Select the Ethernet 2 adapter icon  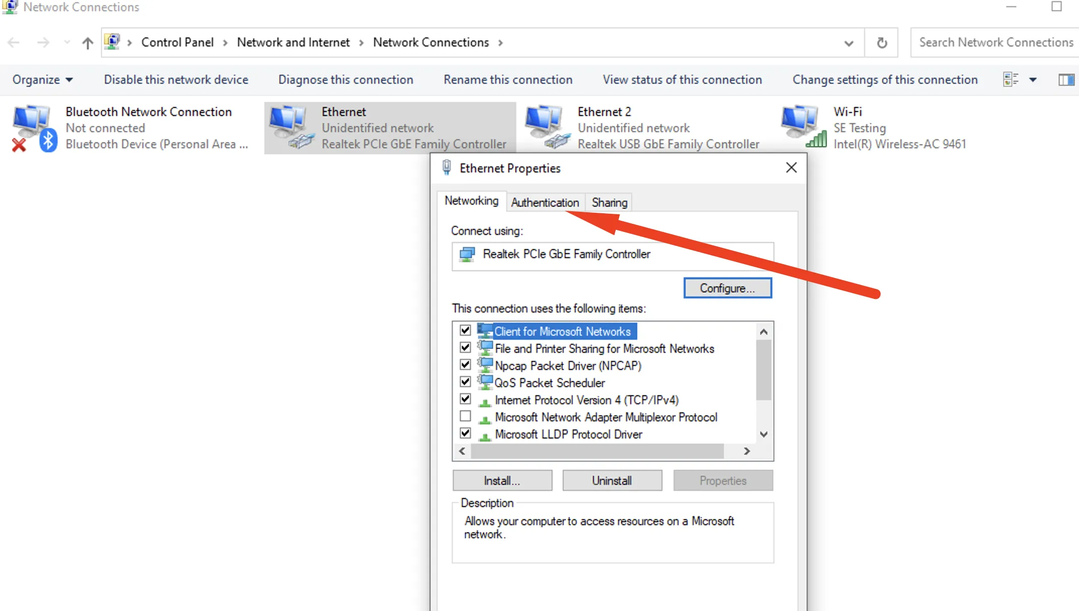pos(547,127)
